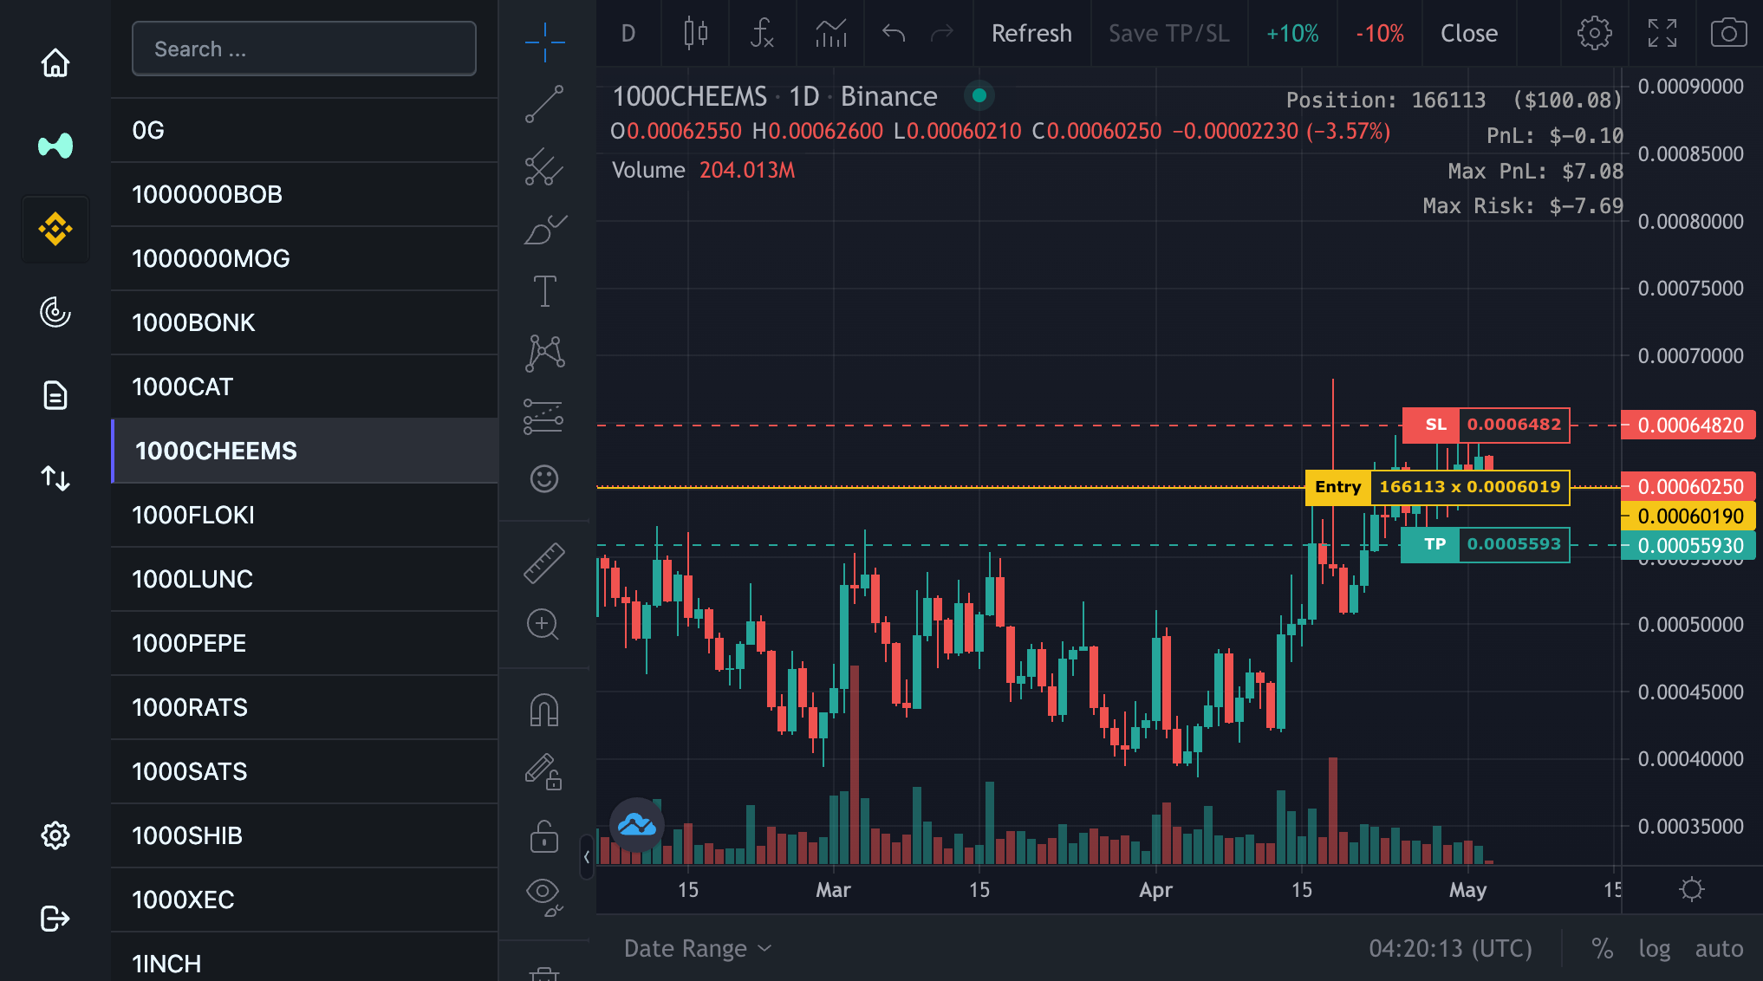The height and width of the screenshot is (981, 1763).
Task: Open the Home sidebar icon
Action: (x=55, y=62)
